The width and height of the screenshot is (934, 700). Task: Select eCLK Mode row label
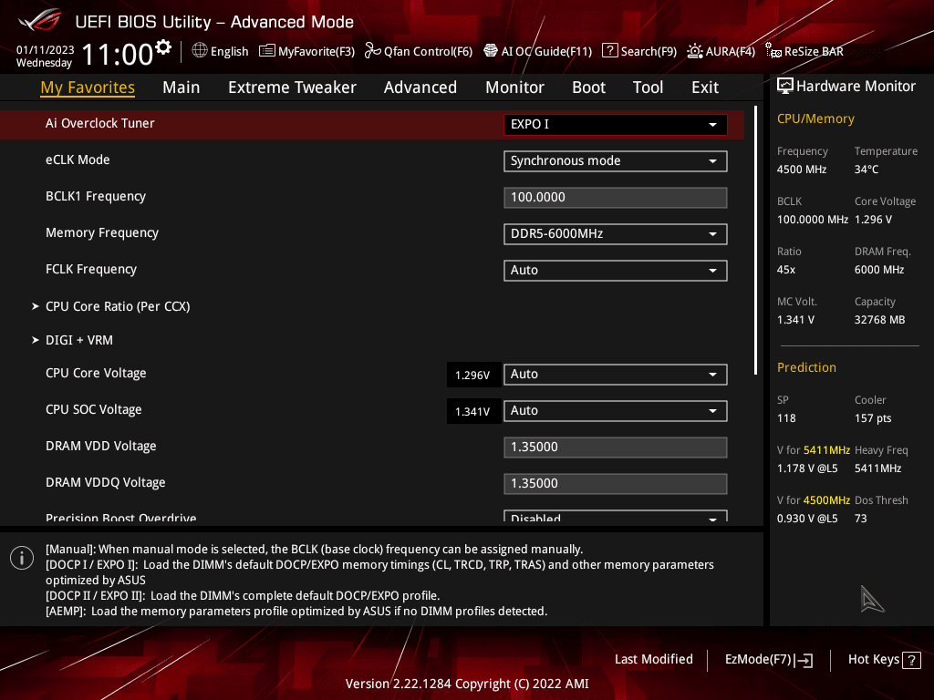(78, 160)
